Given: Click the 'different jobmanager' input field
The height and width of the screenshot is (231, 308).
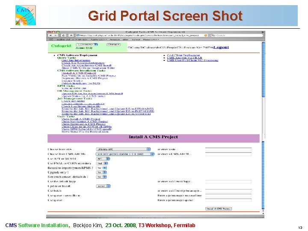Looking at the screenshot, I should [x=228, y=191].
